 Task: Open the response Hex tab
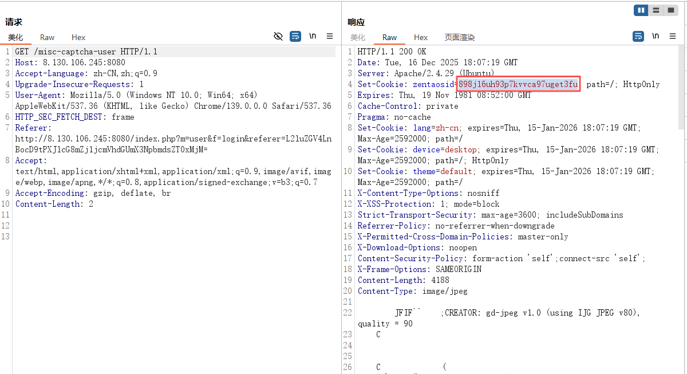point(421,37)
